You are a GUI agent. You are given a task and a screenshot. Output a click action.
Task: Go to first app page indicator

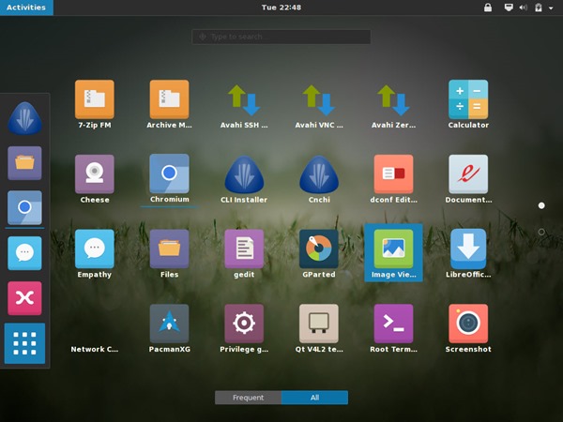coord(541,205)
